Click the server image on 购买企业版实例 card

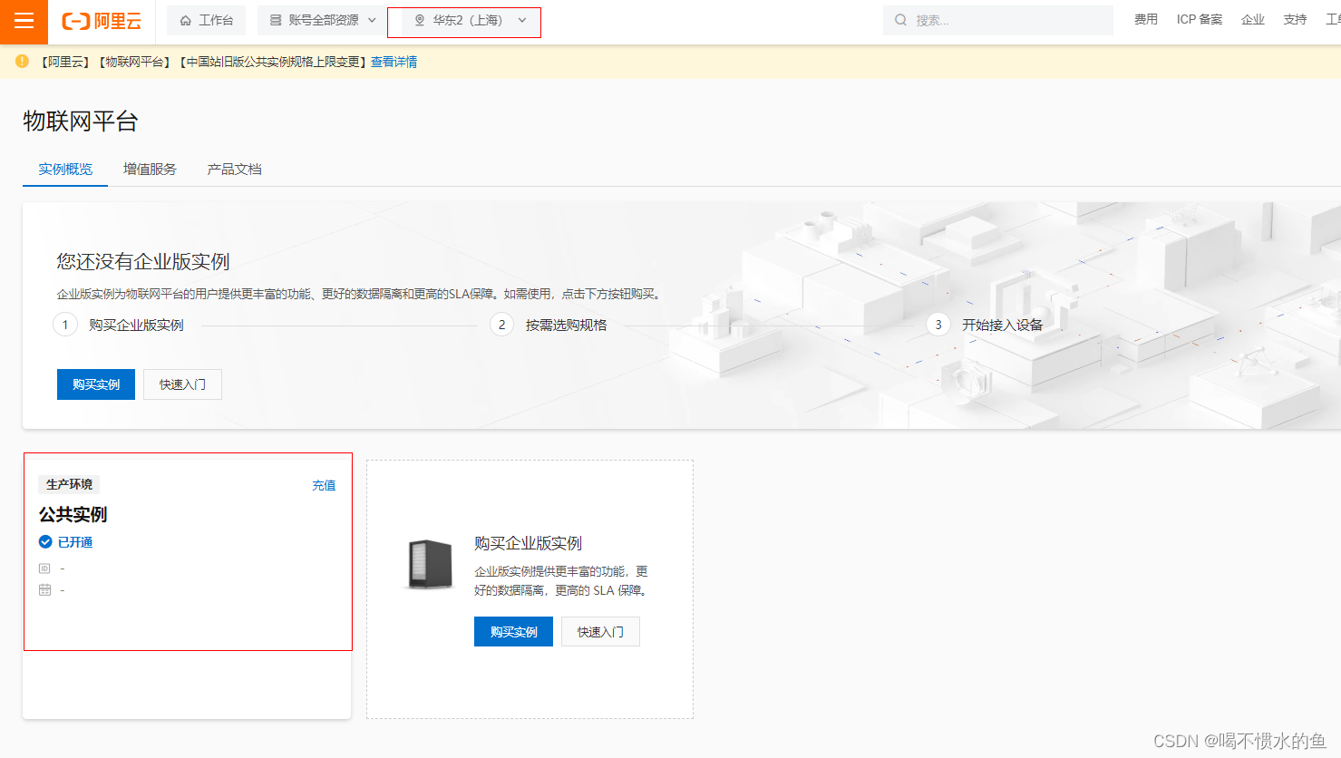tap(430, 564)
